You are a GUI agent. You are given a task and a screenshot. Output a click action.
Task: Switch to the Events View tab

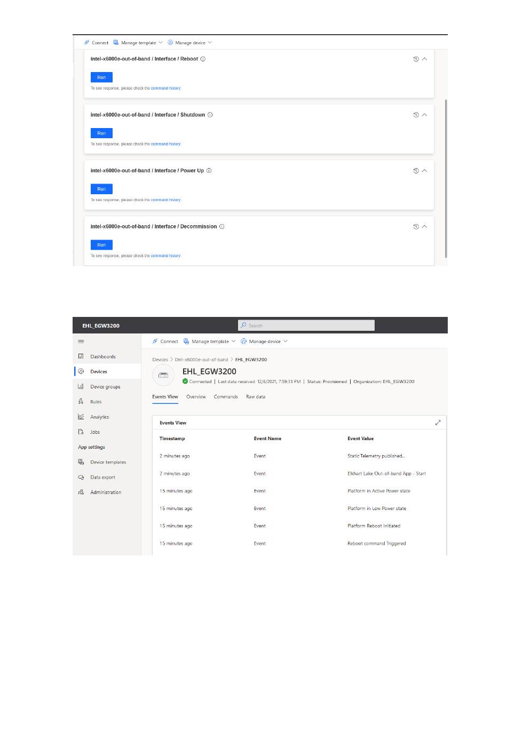pyautogui.click(x=165, y=397)
